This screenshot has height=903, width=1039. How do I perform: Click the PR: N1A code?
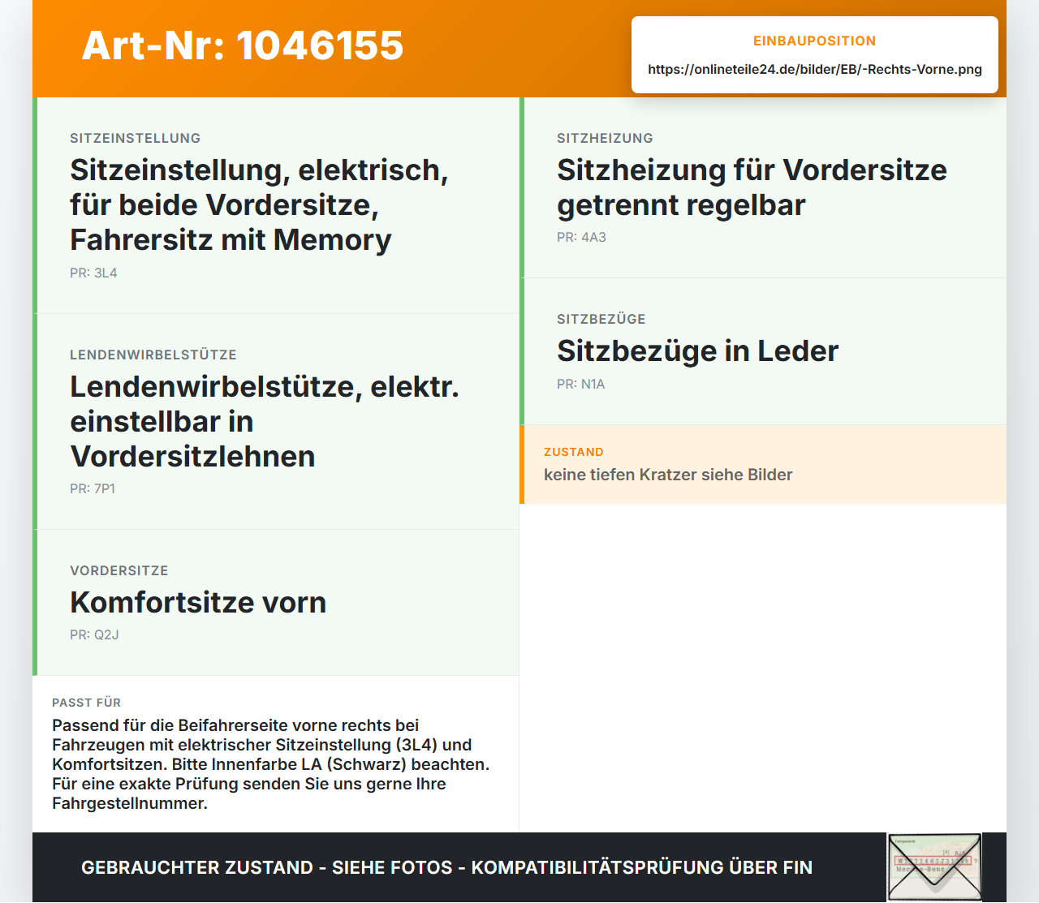point(581,385)
